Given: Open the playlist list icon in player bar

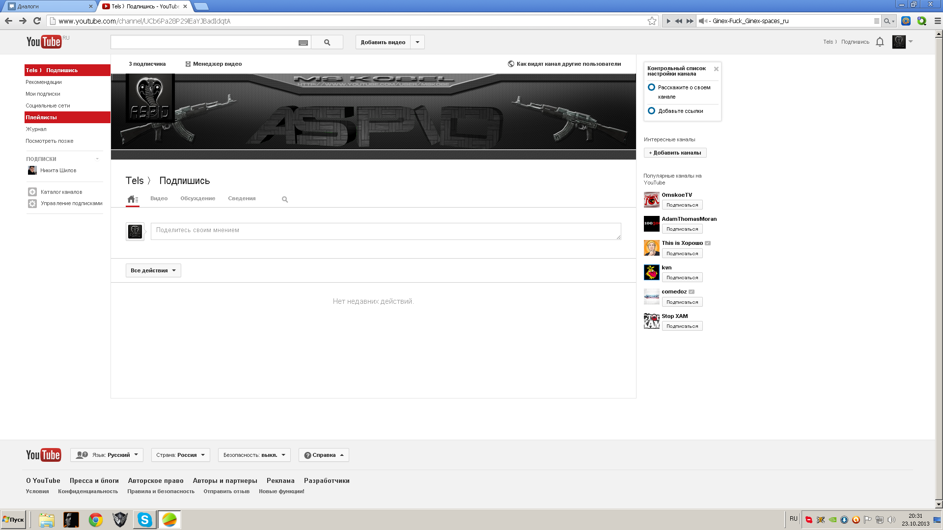Looking at the screenshot, I should tap(876, 21).
